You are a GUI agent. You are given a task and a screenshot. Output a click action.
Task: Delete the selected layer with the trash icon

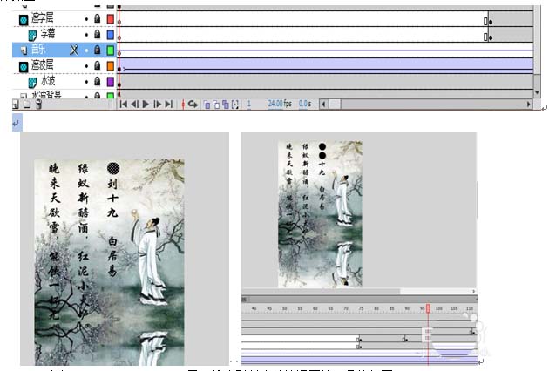click(x=38, y=104)
